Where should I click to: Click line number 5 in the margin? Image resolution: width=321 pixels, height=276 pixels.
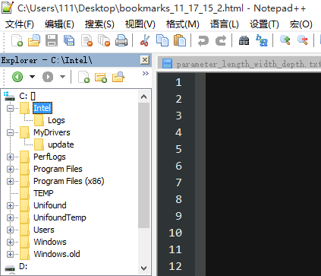178,149
